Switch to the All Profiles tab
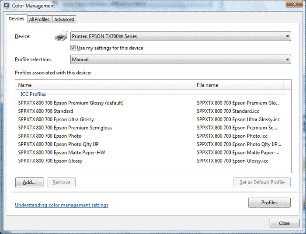306x234 pixels. click(39, 19)
